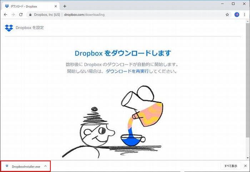The width and height of the screenshot is (250, 172).
Task: Click the coffee pouring illustration
Action: pyautogui.click(x=113, y=122)
